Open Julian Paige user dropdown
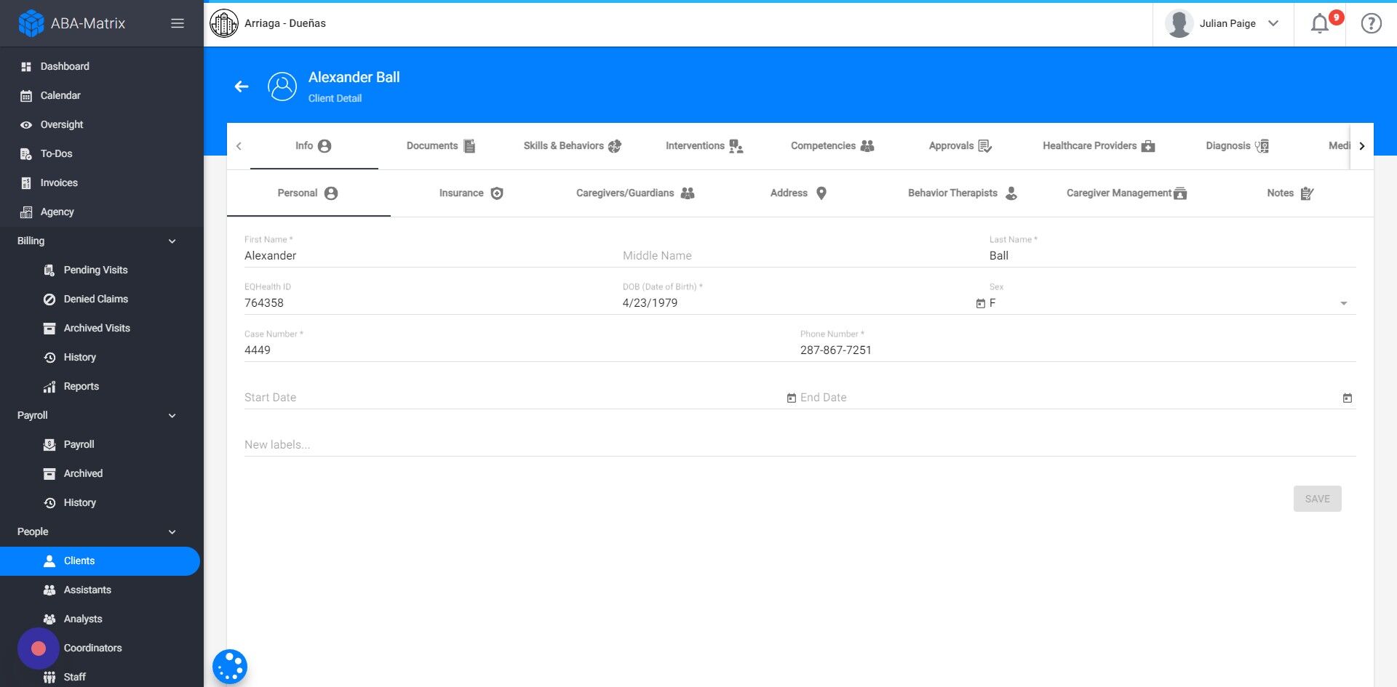The height and width of the screenshot is (687, 1397). pyautogui.click(x=1222, y=23)
